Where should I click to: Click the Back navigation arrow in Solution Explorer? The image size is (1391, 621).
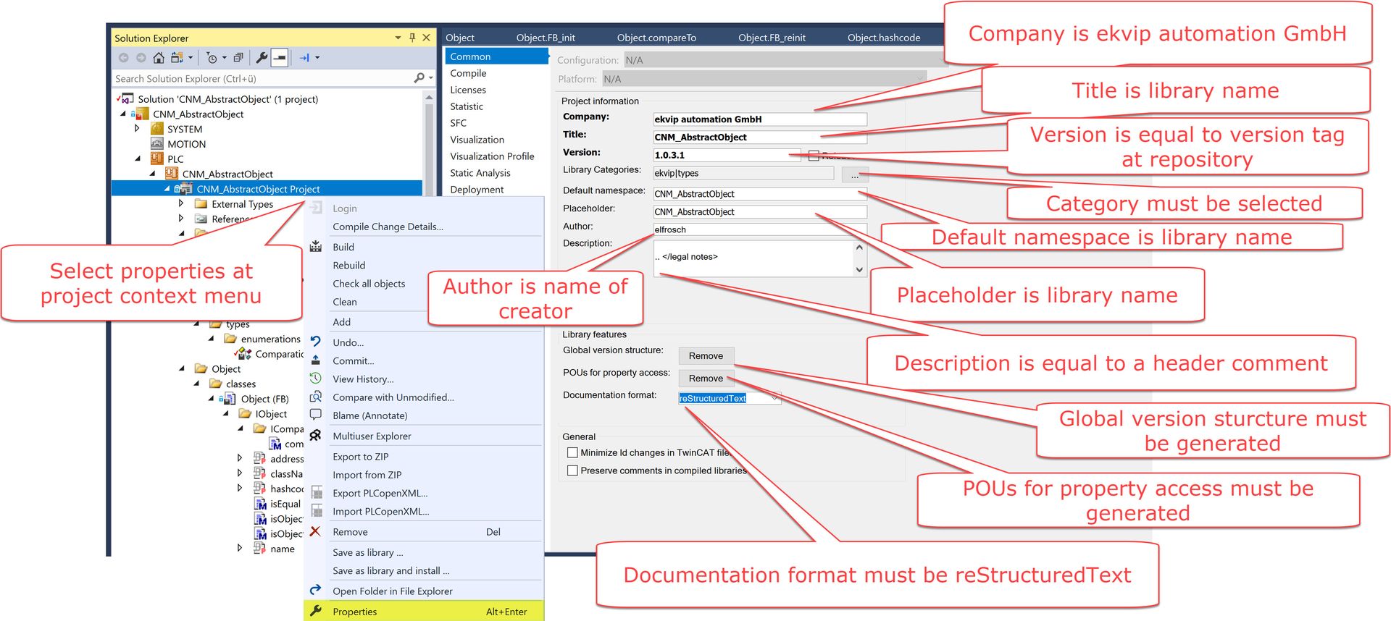123,58
